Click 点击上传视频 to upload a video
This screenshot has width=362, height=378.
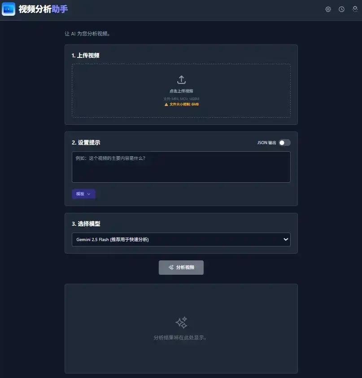coord(181,90)
